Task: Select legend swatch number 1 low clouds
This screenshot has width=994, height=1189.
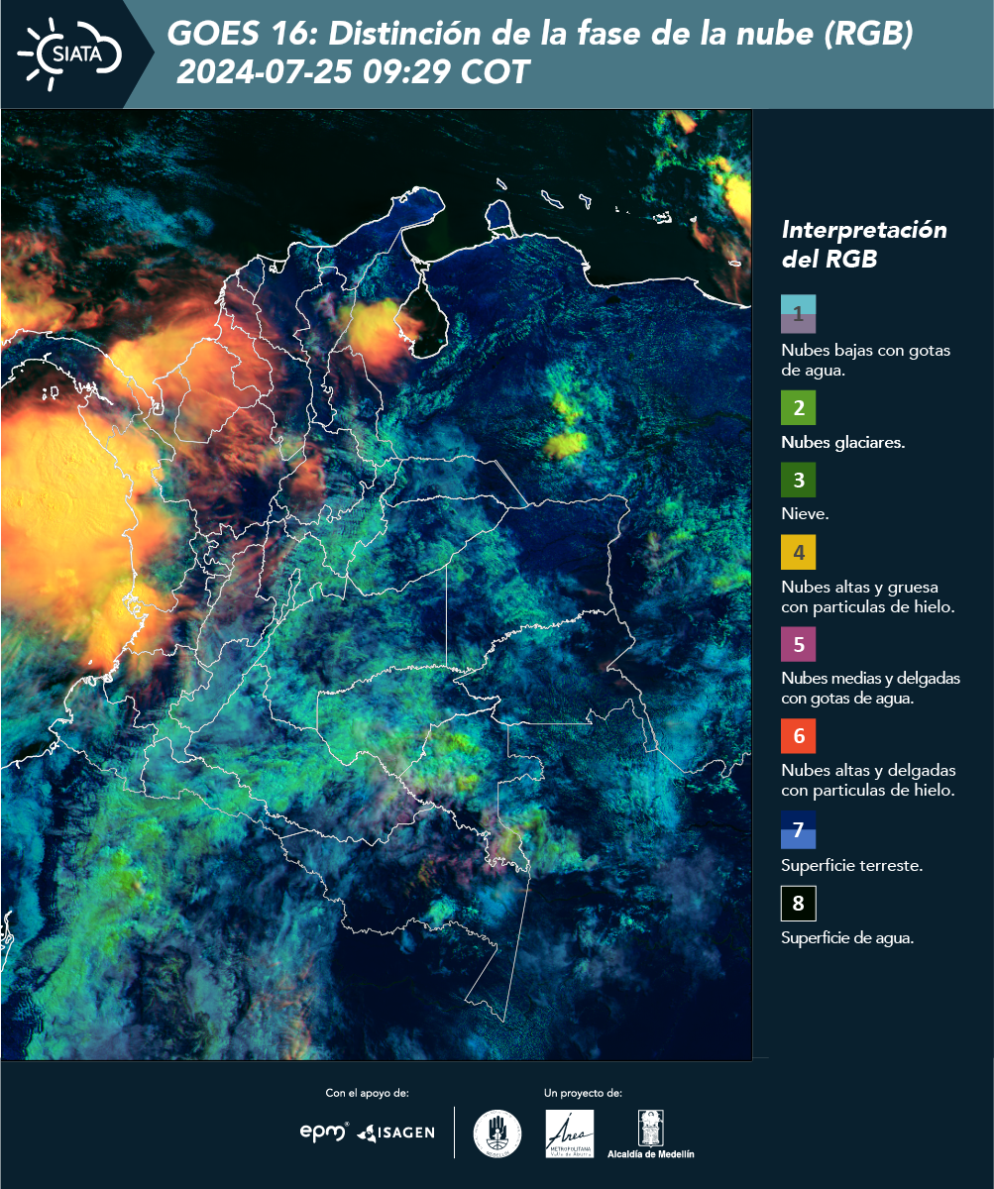Action: click(x=798, y=313)
